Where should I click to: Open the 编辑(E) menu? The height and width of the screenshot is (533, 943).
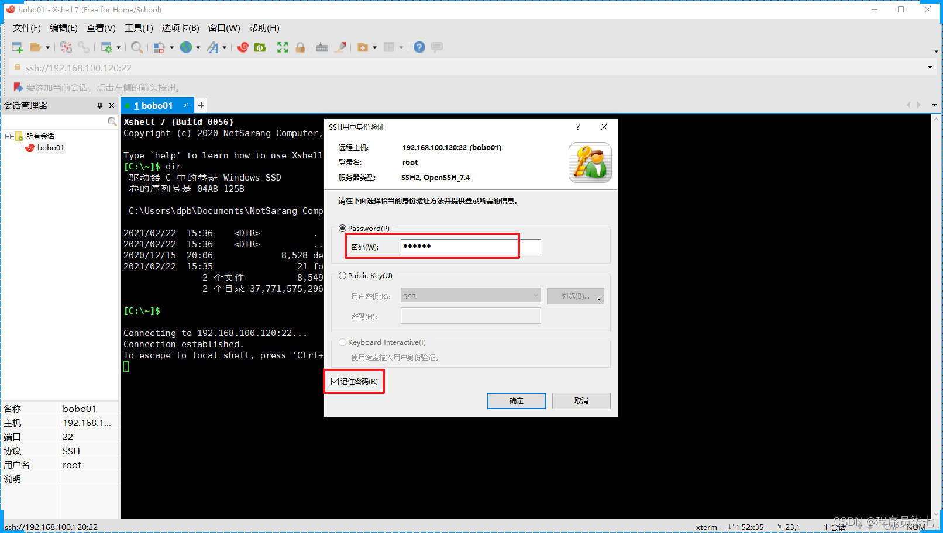pyautogui.click(x=64, y=28)
